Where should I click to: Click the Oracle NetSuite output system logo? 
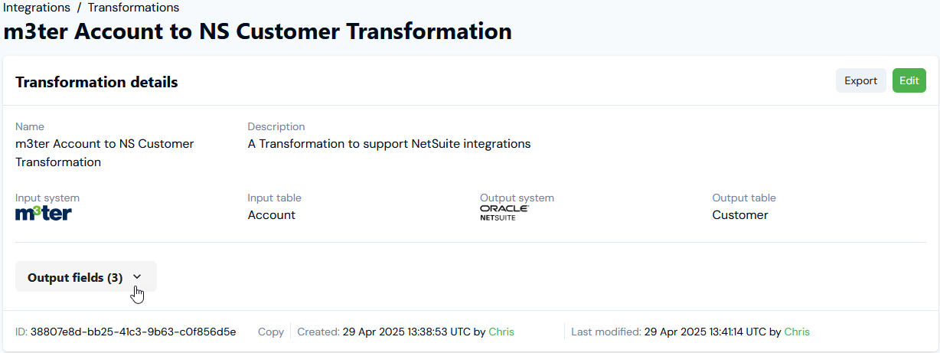(504, 213)
